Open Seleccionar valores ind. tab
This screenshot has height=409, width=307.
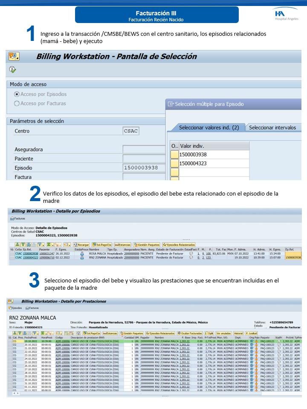(x=206, y=127)
